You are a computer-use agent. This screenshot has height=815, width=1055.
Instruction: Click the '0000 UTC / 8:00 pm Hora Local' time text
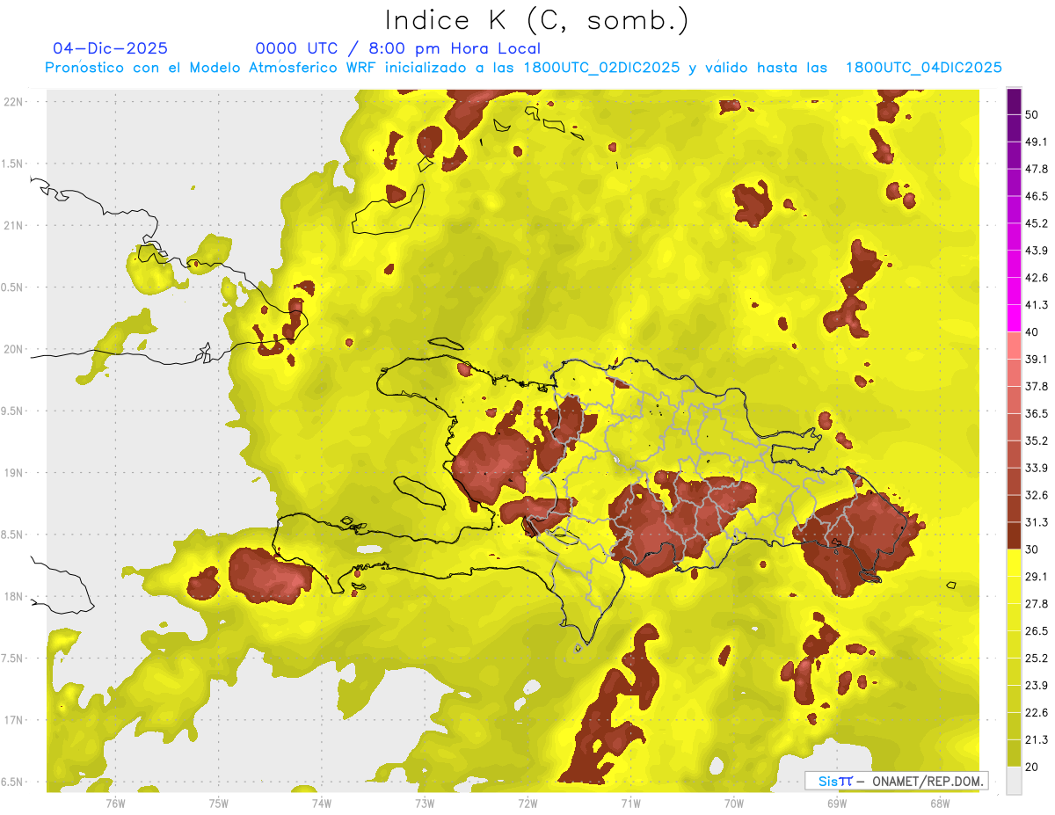398,48
